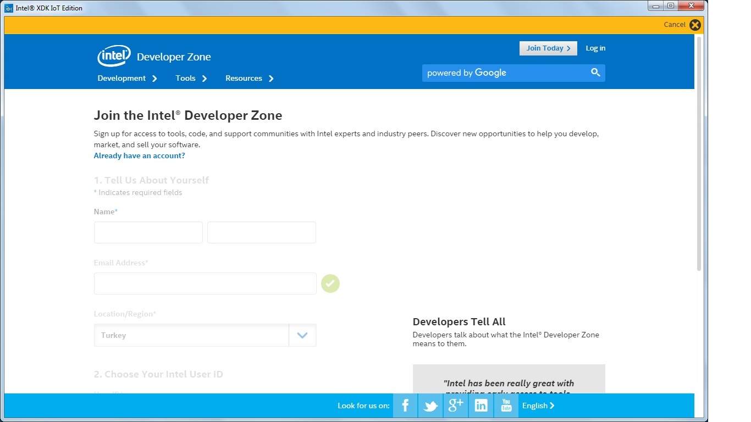
Task: Open Intel's YouTube channel icon
Action: (506, 406)
